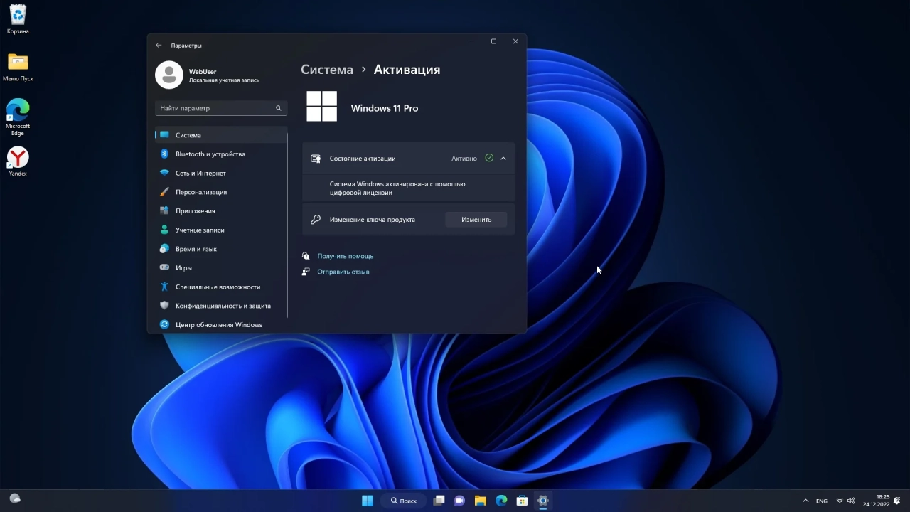Image resolution: width=910 pixels, height=512 pixels.
Task: Click the Settings gear on the taskbar
Action: [542, 501]
